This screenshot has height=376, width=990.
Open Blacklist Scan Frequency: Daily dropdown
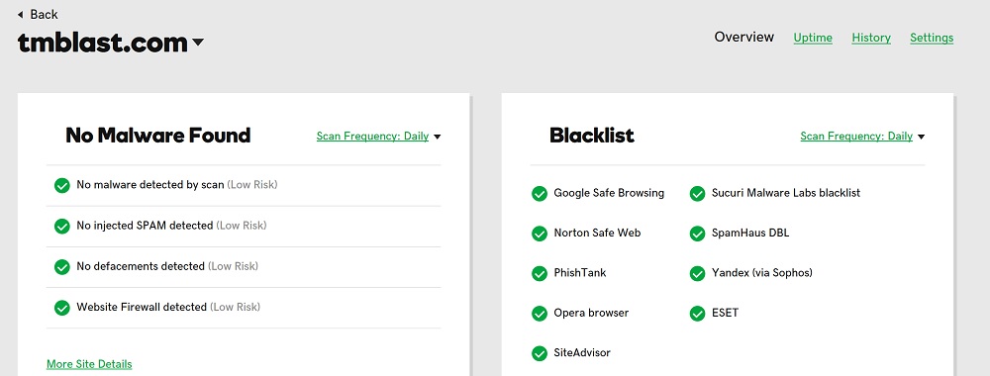click(x=862, y=137)
